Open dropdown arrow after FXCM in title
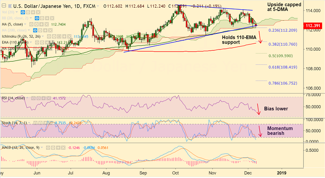Screen dimensions: 325x178 (x=98, y=6)
